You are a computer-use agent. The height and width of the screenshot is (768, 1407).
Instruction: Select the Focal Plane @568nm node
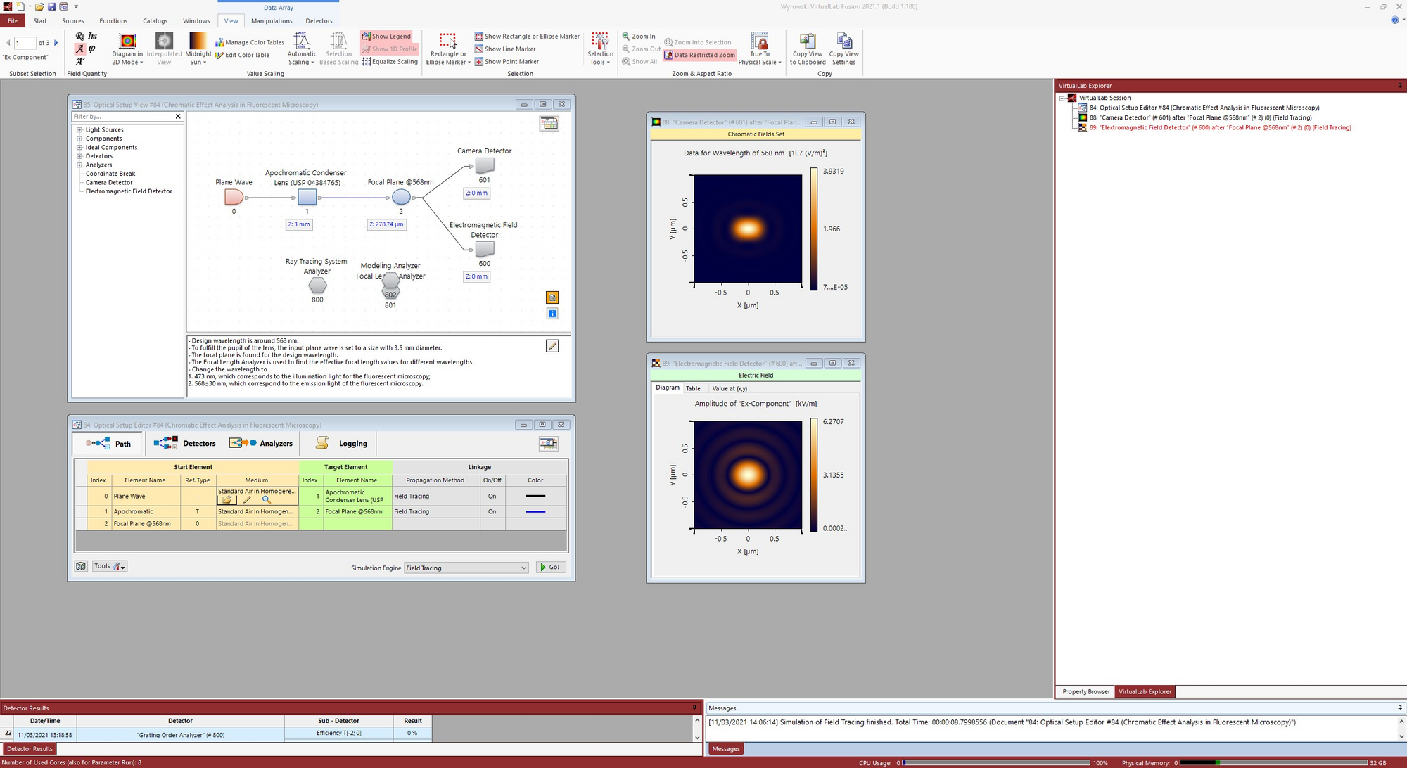401,197
